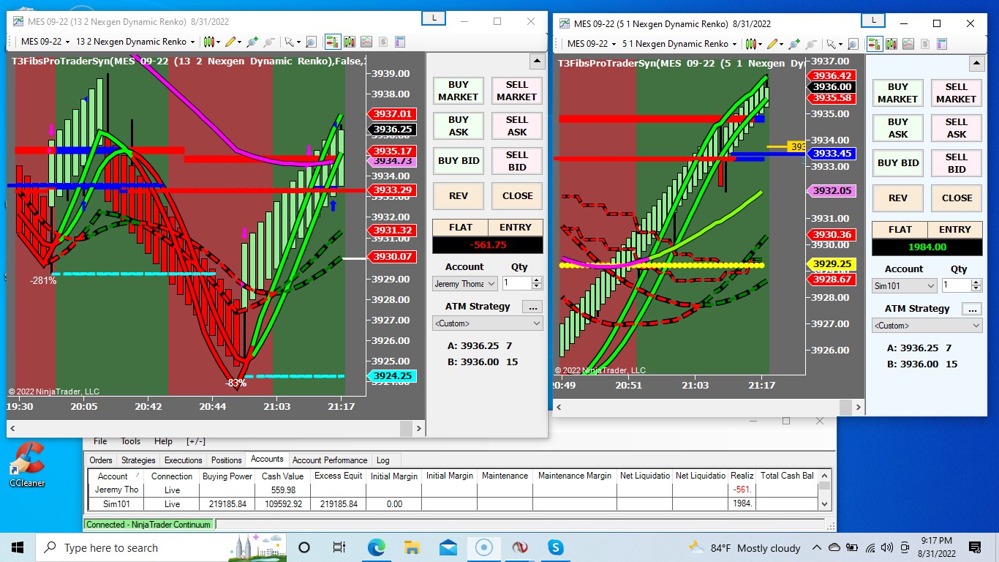Expand ATM Strategy Custom combo in 5 1 Renko window
The width and height of the screenshot is (999, 562).
pos(927,325)
